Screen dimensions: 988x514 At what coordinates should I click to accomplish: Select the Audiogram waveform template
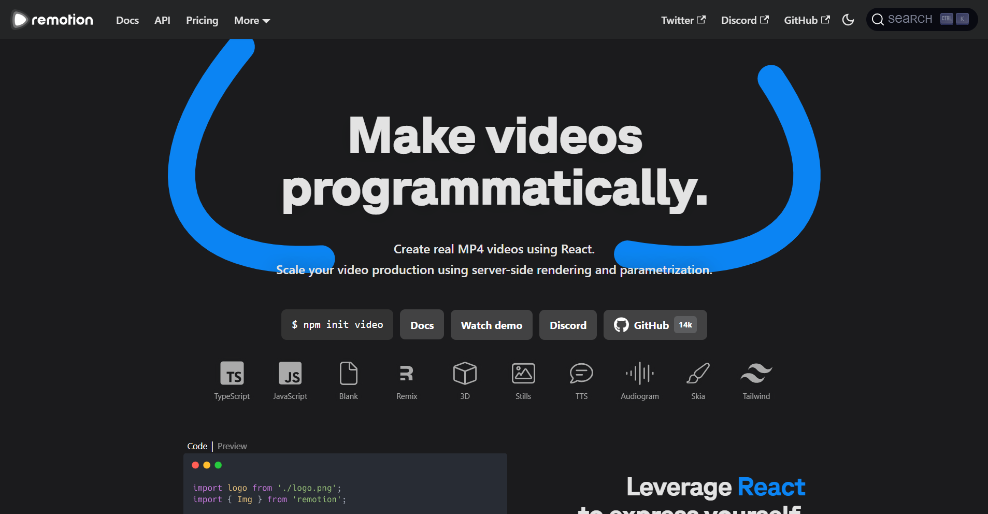point(640,373)
